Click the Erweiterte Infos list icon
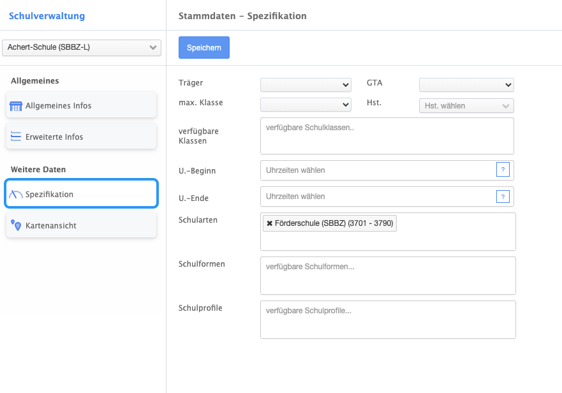562x393 pixels. [17, 137]
